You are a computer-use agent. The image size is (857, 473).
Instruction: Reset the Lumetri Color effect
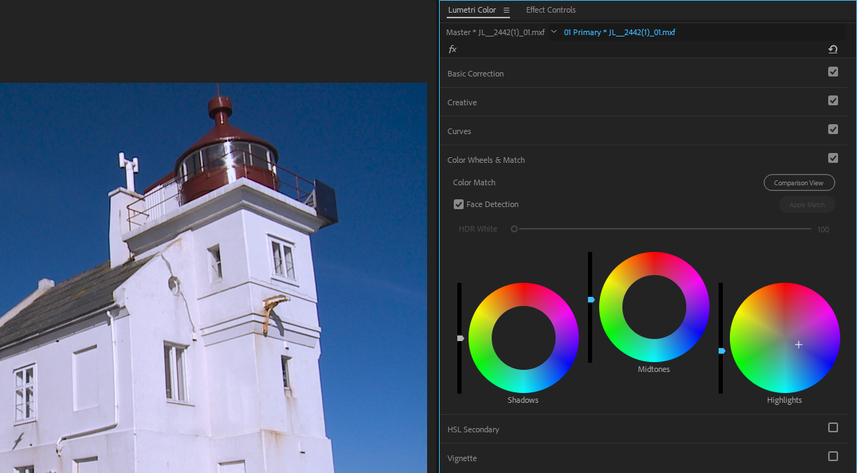833,48
